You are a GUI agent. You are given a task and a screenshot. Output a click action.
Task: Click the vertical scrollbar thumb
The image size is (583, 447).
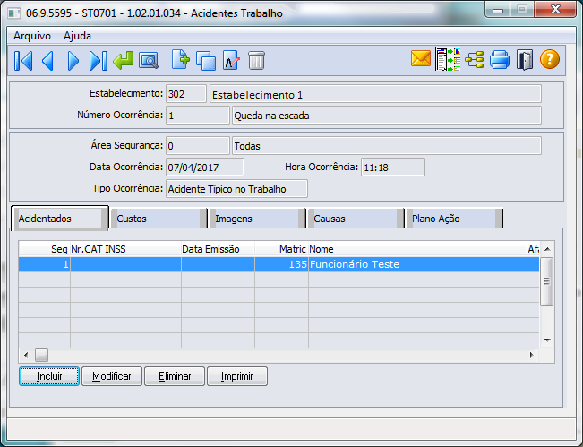point(546,281)
